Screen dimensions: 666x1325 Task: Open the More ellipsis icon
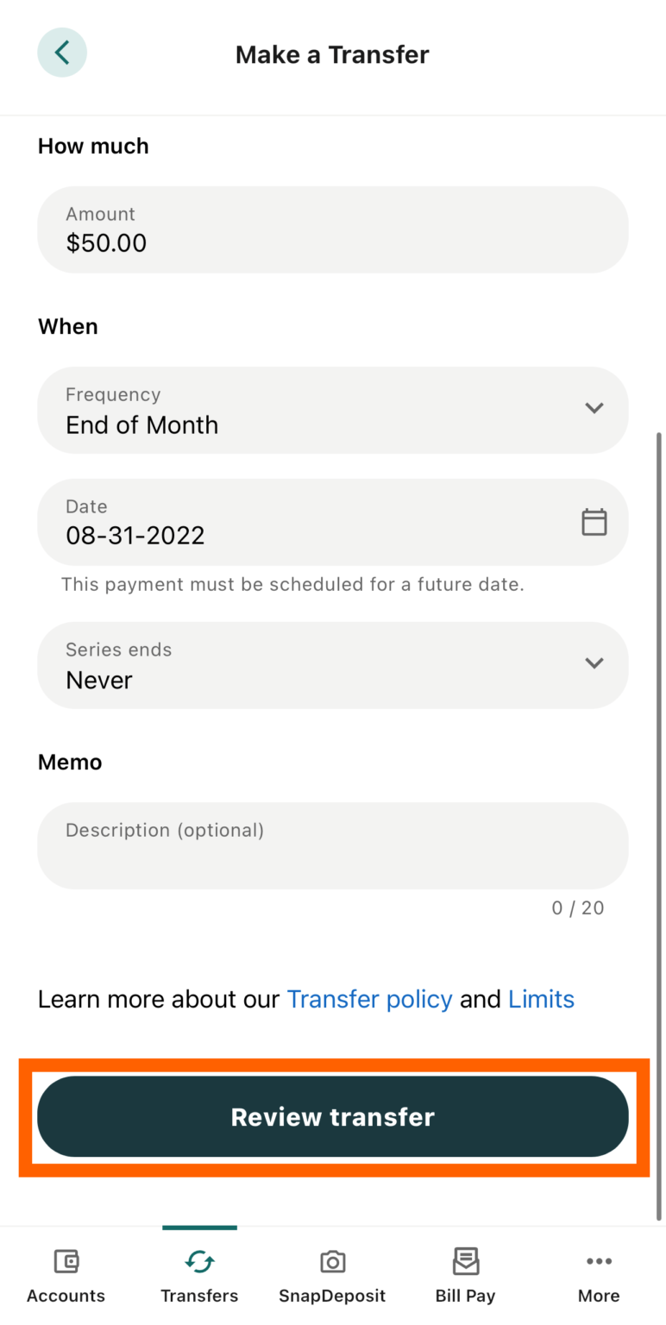point(599,1262)
